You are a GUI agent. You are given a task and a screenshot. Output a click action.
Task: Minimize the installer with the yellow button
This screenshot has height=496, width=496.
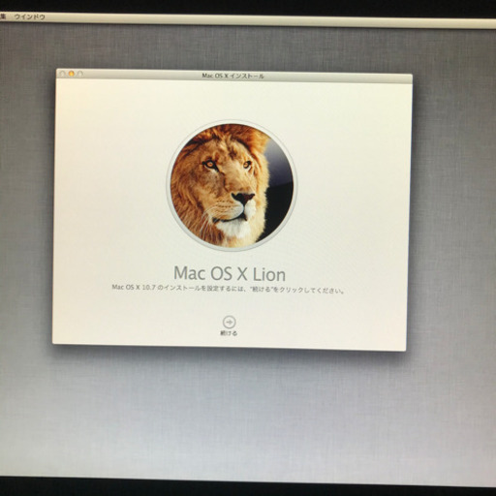click(x=72, y=74)
